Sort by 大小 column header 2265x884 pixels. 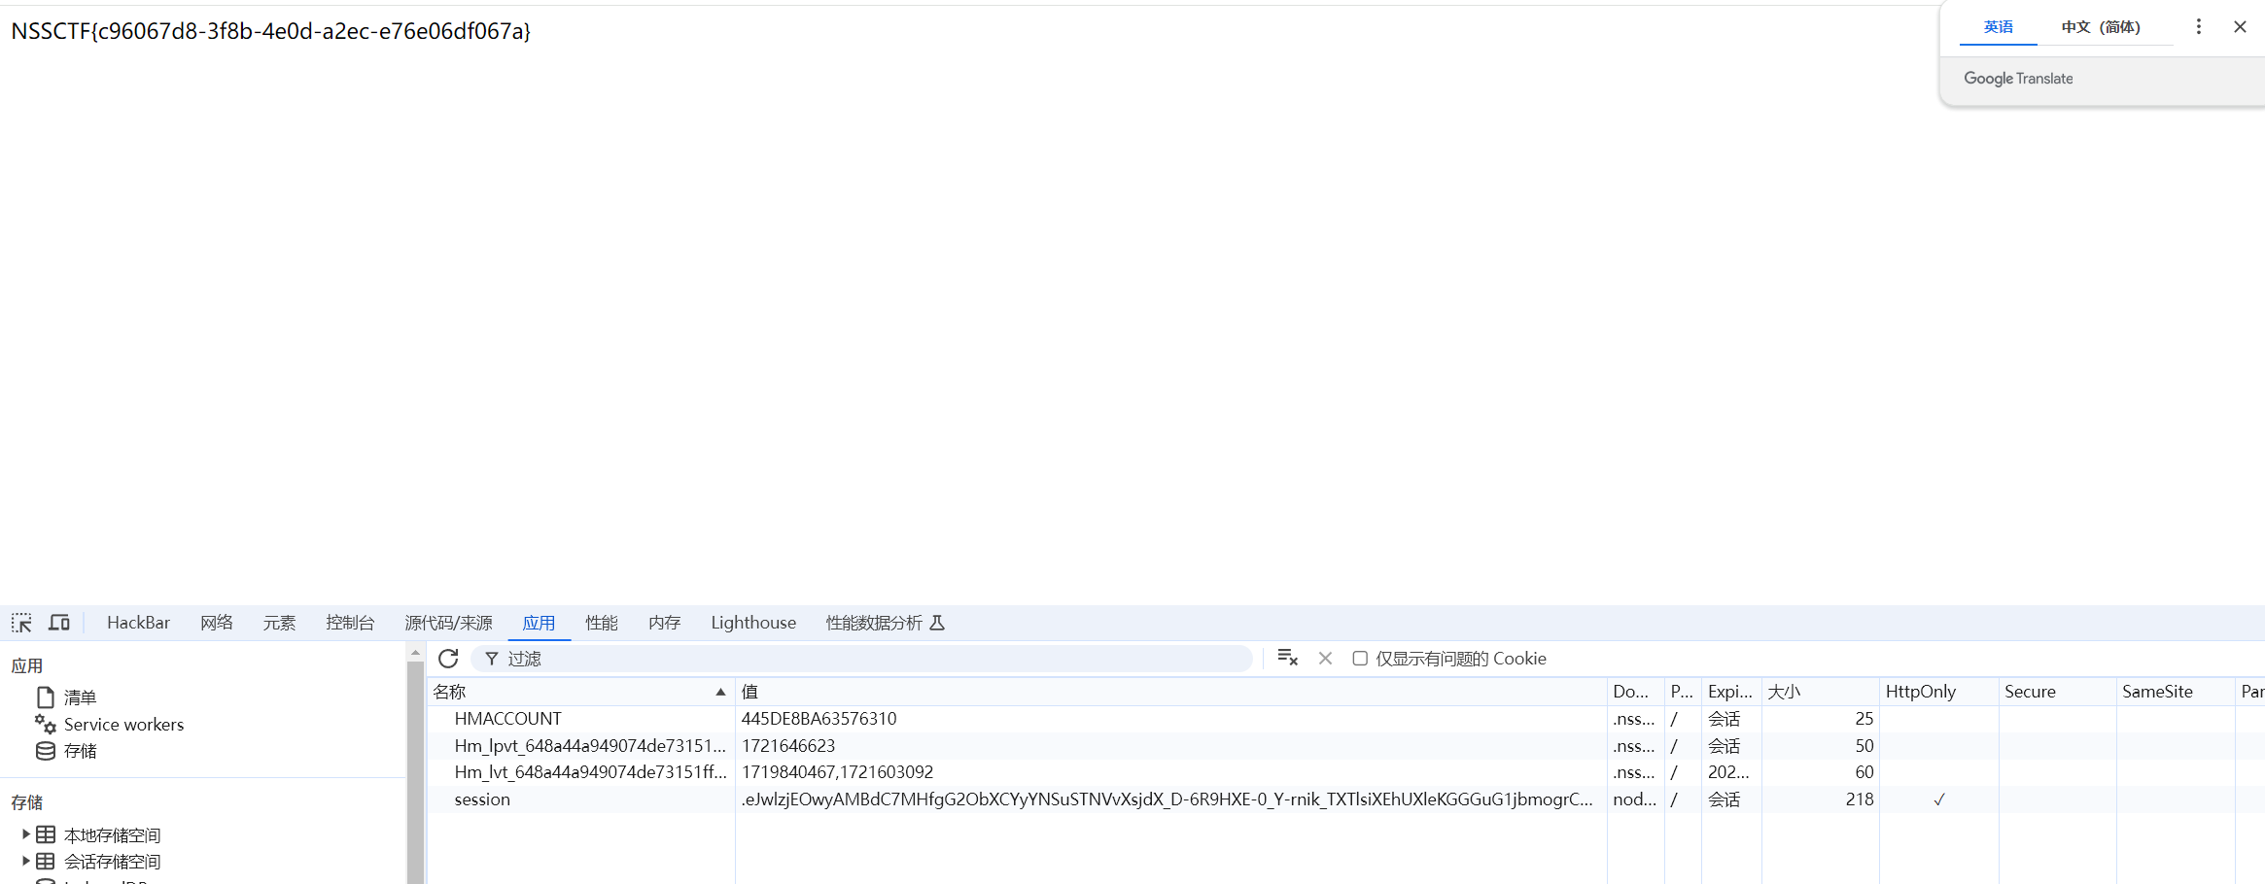pos(1820,692)
